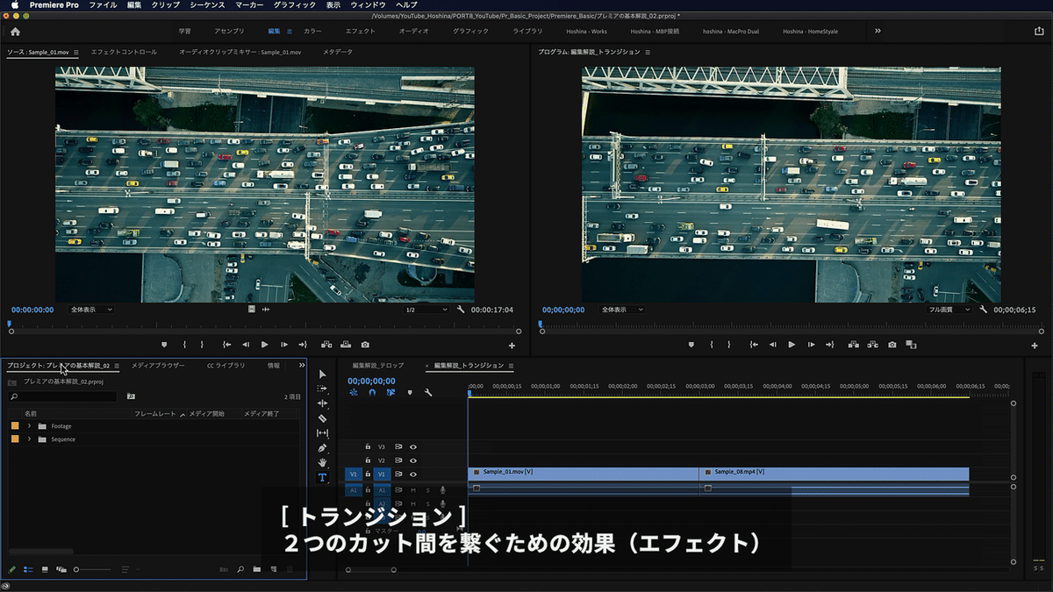Toggle V1 track output eye

click(413, 474)
